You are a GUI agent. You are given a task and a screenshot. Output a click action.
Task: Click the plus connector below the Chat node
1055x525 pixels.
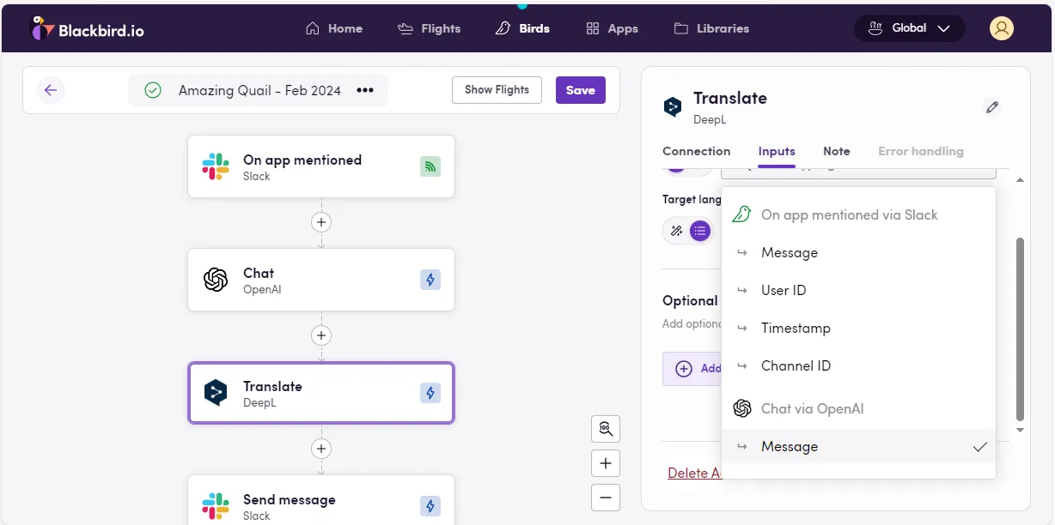pyautogui.click(x=321, y=335)
